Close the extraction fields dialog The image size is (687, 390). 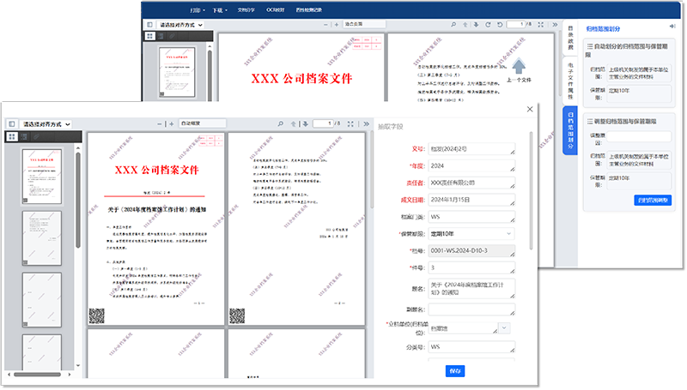(x=529, y=109)
